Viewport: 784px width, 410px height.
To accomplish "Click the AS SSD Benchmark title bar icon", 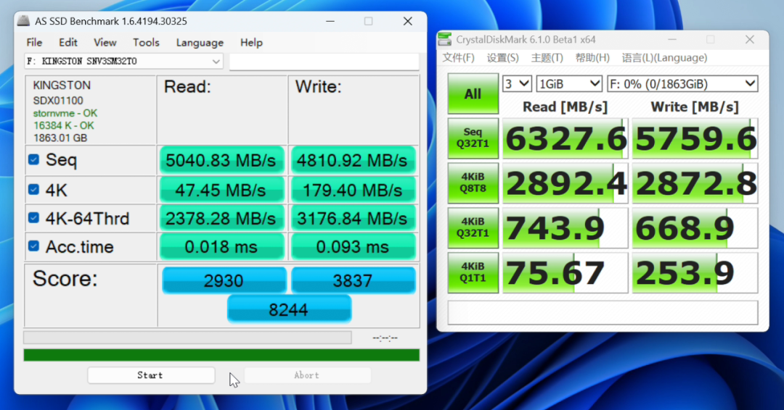I will point(23,21).
